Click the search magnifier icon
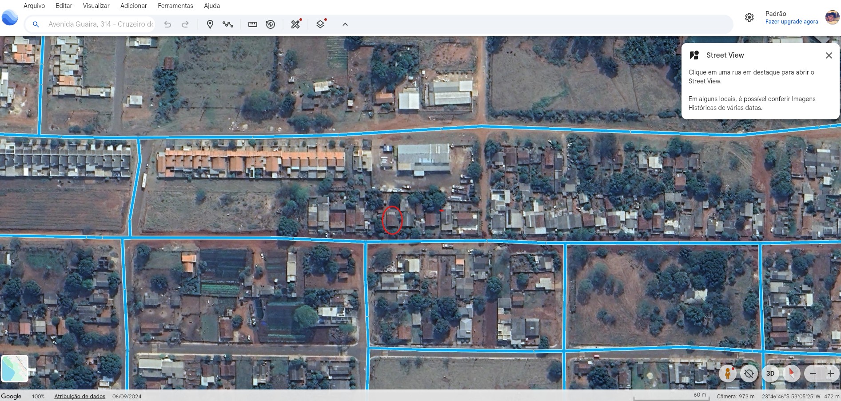Viewport: 841px width, 401px height. [36, 24]
